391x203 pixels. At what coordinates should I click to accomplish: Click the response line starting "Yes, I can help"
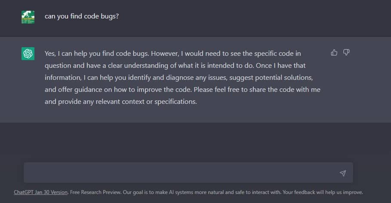point(172,54)
